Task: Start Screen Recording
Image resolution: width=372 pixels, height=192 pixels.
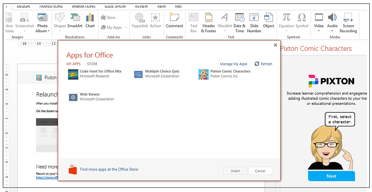Action: click(348, 23)
